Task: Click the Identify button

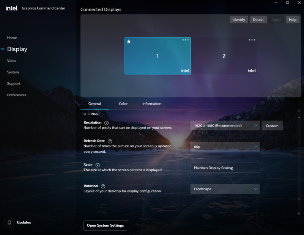Action: coord(239,20)
